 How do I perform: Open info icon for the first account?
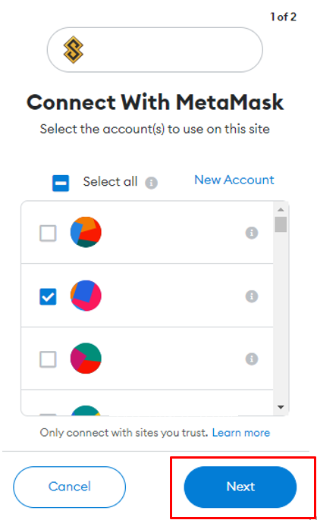[x=252, y=233]
